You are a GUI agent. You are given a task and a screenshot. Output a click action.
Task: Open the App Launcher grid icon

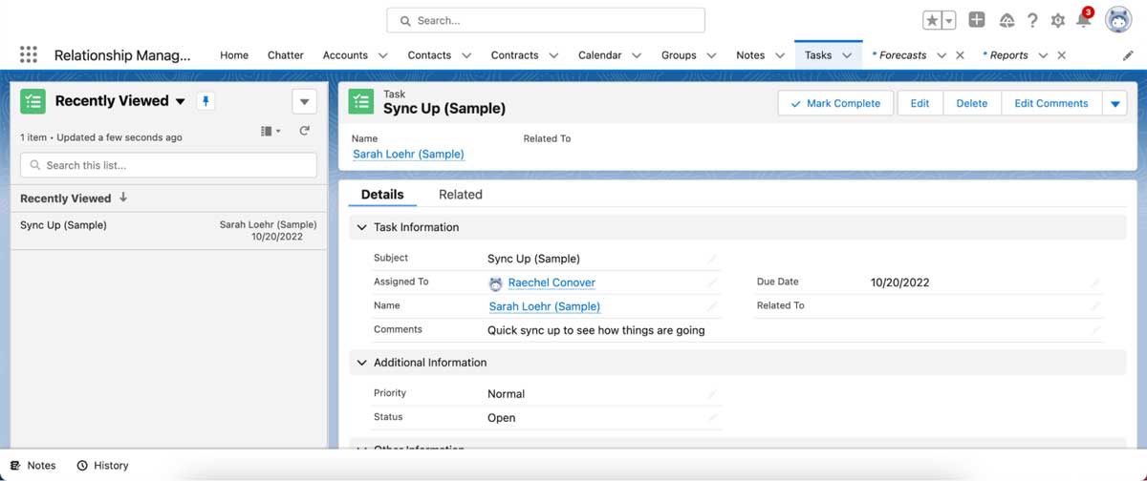[x=29, y=54]
